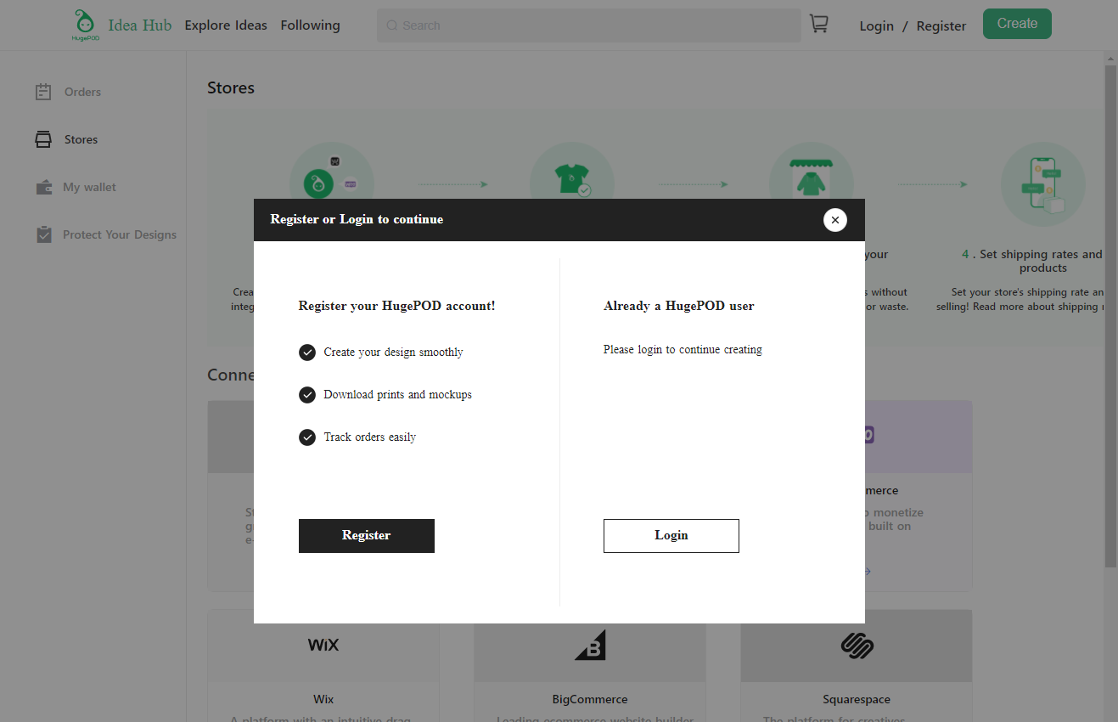Click the 'Download prints and mockups' text
The width and height of the screenshot is (1118, 722).
tap(397, 395)
